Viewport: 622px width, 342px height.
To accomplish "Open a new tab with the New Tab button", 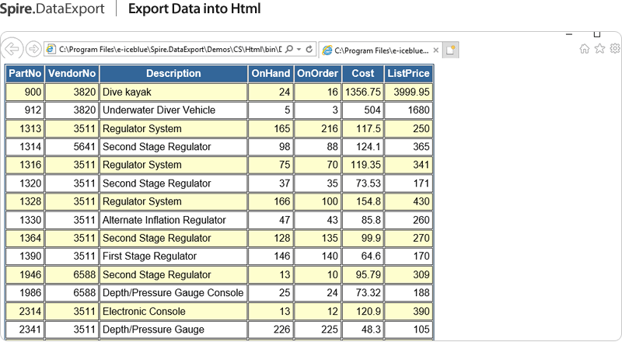I will tap(450, 50).
